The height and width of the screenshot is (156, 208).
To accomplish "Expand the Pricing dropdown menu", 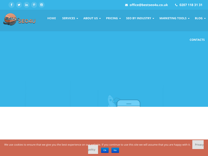I will [x=113, y=18].
